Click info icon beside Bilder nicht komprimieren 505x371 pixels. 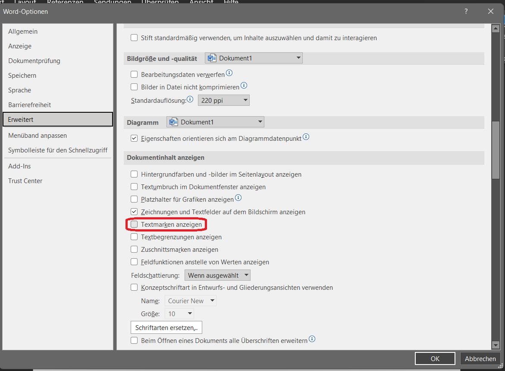[x=244, y=86]
